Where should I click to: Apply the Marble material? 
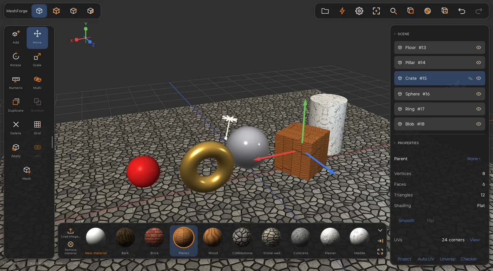359,240
